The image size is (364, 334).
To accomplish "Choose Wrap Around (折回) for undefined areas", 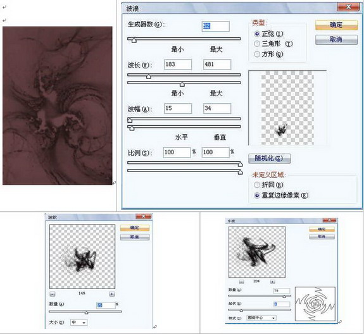I will coord(257,185).
